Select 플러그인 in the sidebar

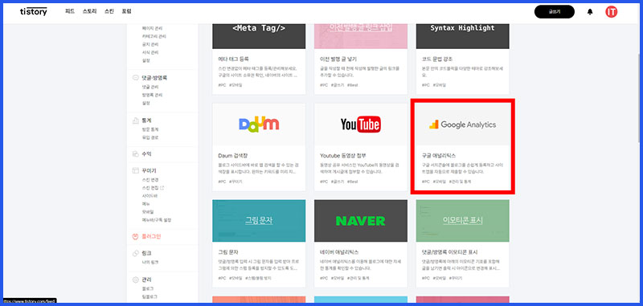click(151, 236)
